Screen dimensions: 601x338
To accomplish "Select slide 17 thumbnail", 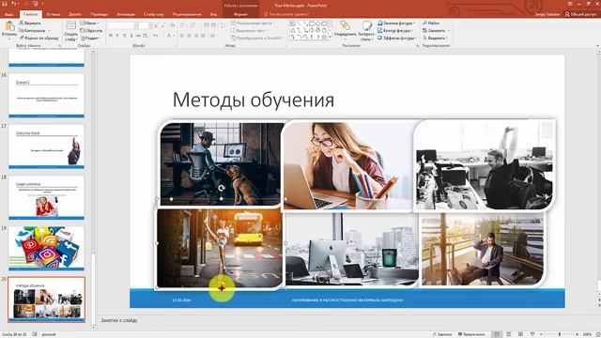I will click(46, 146).
